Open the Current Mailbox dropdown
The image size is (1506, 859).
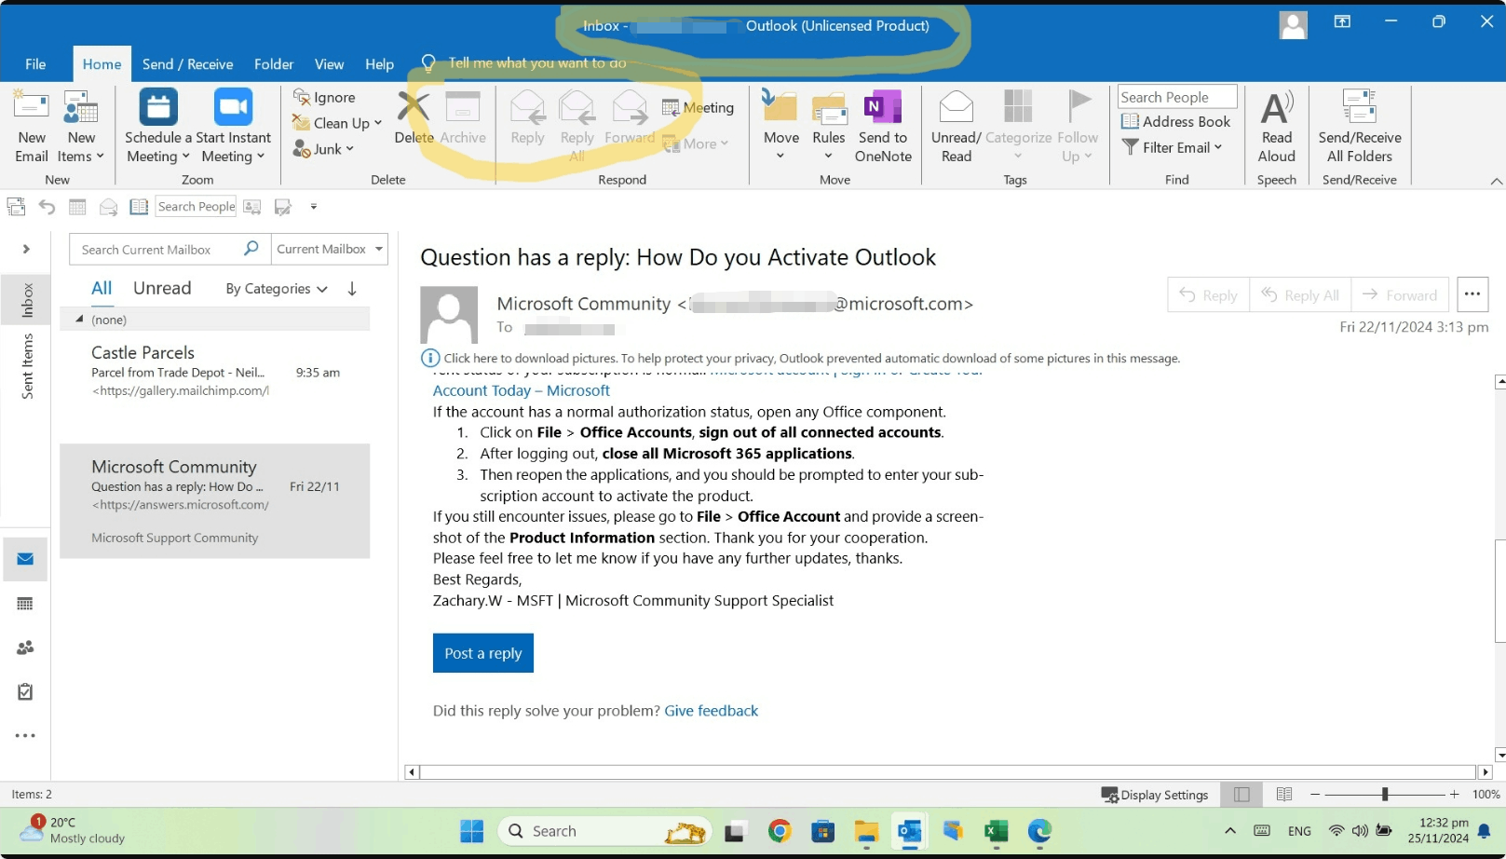coord(328,249)
